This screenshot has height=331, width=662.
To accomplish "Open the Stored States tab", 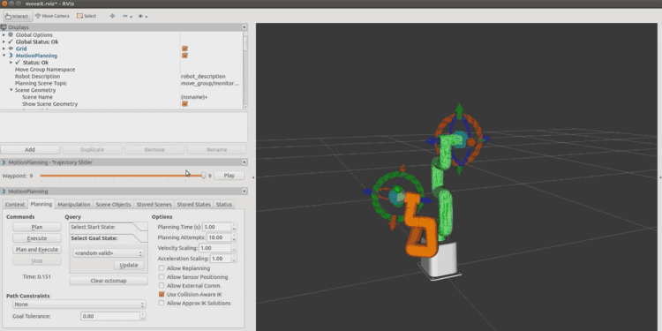I will tap(194, 205).
